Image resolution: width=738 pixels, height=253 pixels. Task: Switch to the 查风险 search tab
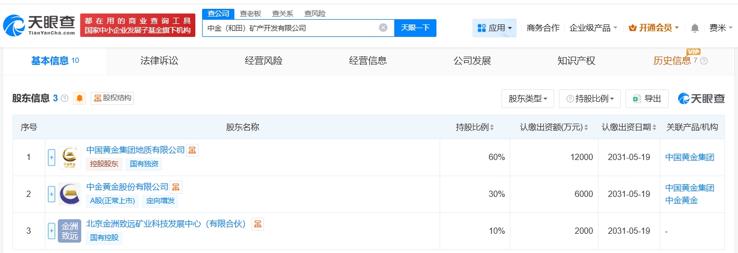[315, 14]
